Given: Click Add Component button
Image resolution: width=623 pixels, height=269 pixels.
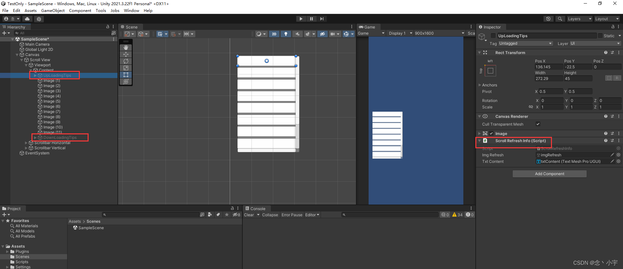Looking at the screenshot, I should 549,174.
